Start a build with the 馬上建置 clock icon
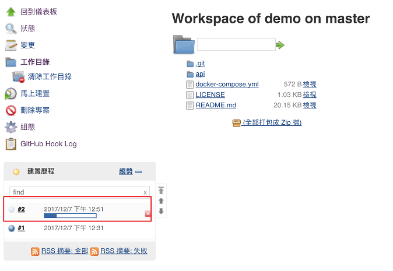The width and height of the screenshot is (393, 271). pyautogui.click(x=10, y=94)
